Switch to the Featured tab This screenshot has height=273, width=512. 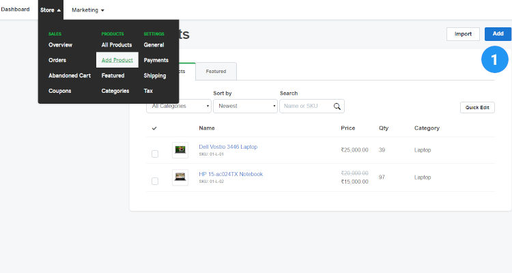tap(216, 71)
